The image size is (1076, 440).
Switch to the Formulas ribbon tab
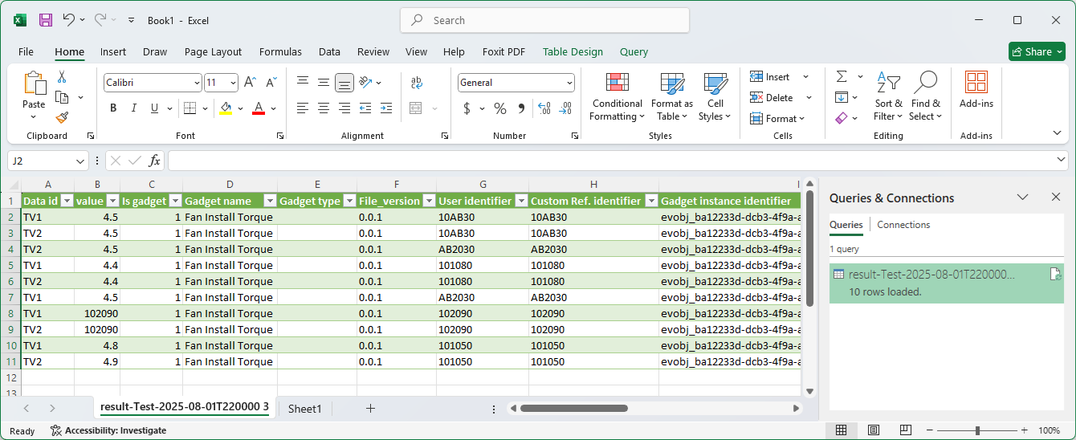tap(280, 51)
